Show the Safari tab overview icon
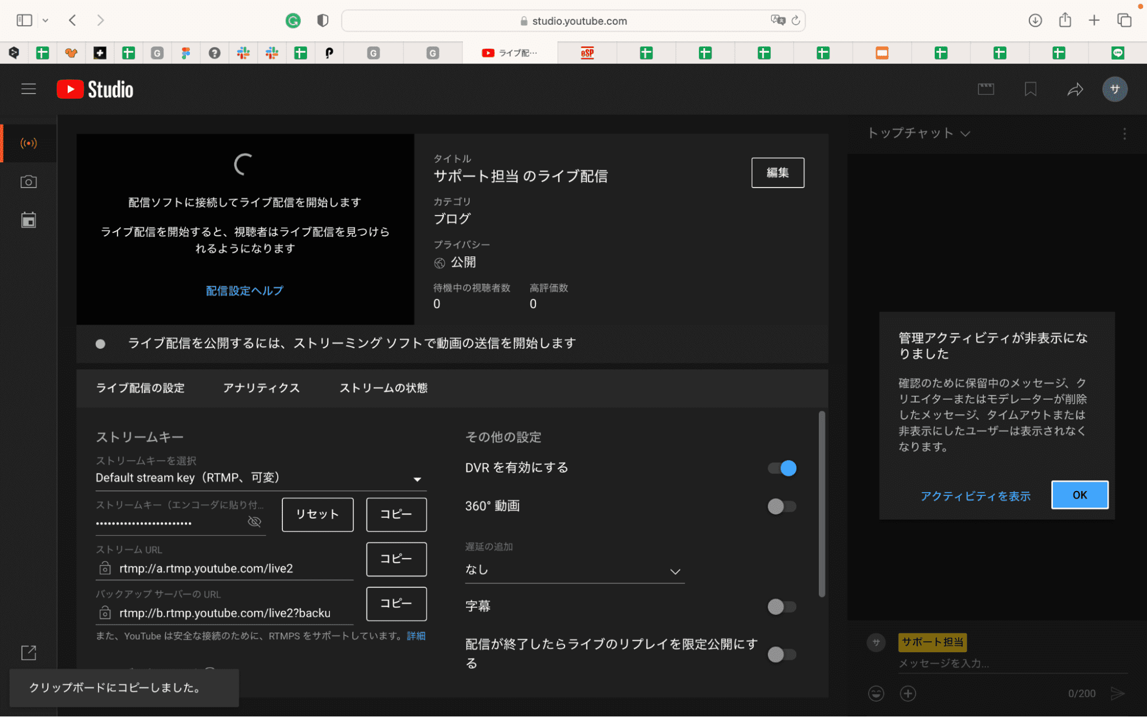Image resolution: width=1147 pixels, height=717 pixels. (1124, 21)
